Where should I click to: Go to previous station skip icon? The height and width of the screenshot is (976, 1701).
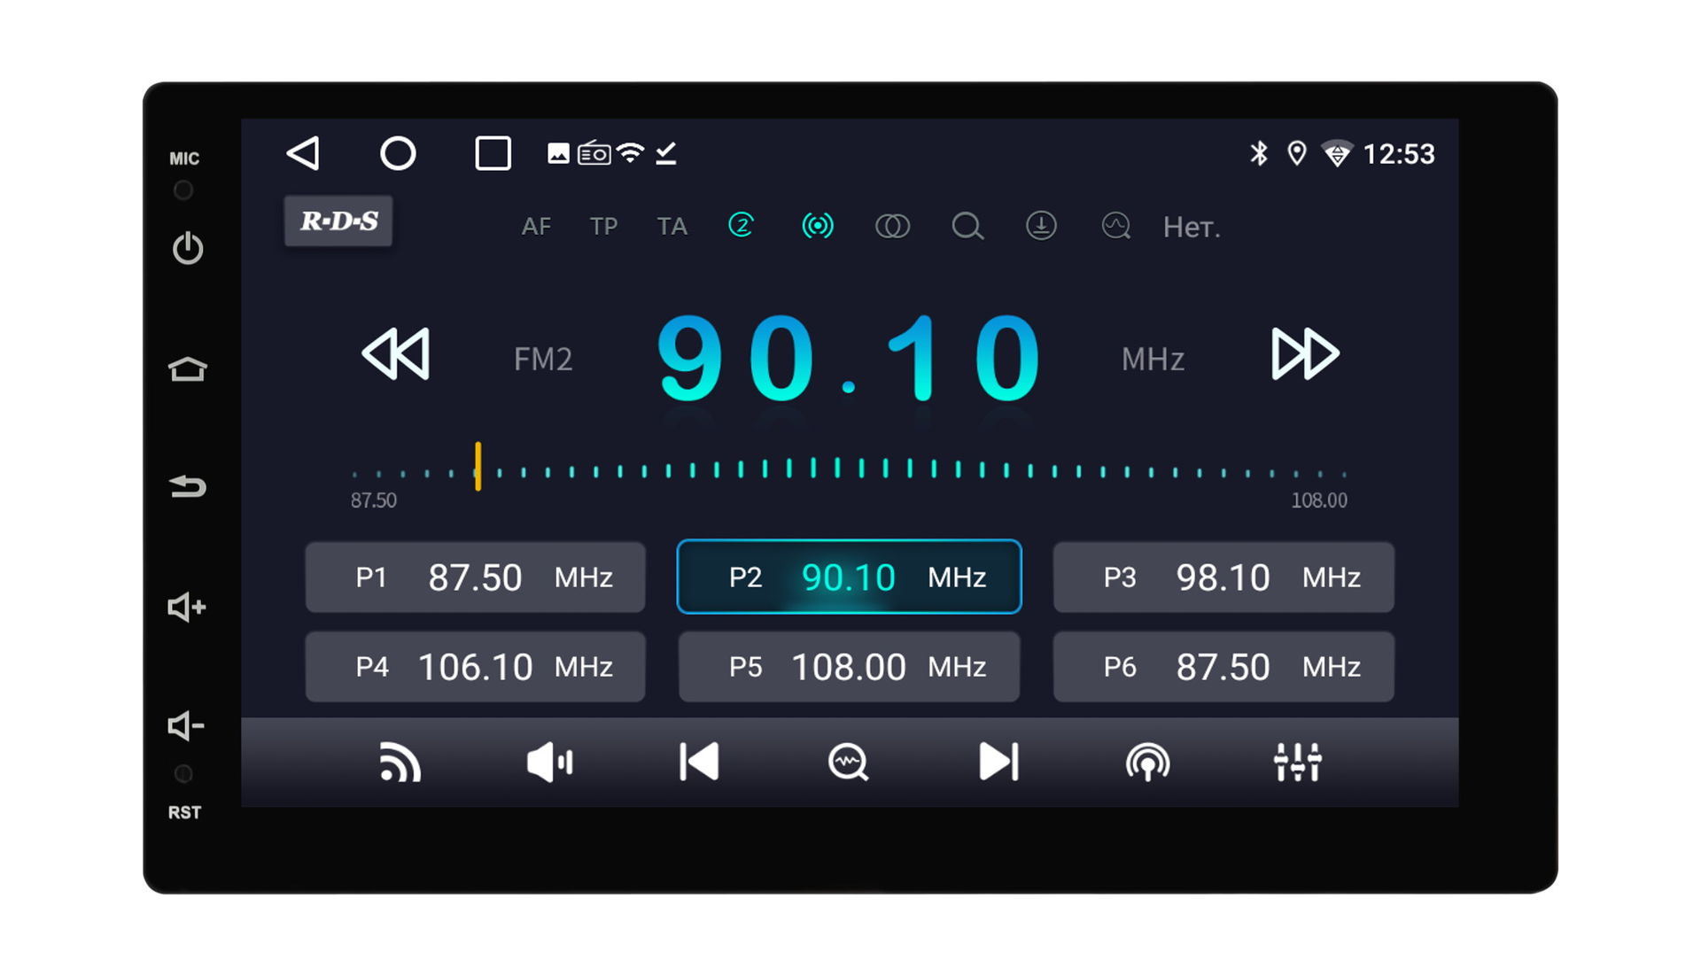pyautogui.click(x=699, y=762)
